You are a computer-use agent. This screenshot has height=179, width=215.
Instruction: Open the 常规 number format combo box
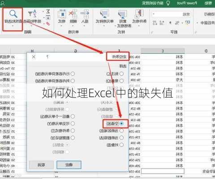171,14
